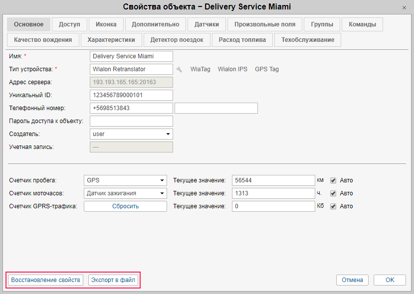This screenshot has width=414, height=294.
Task: Close the object properties dialog
Action: click(404, 7)
